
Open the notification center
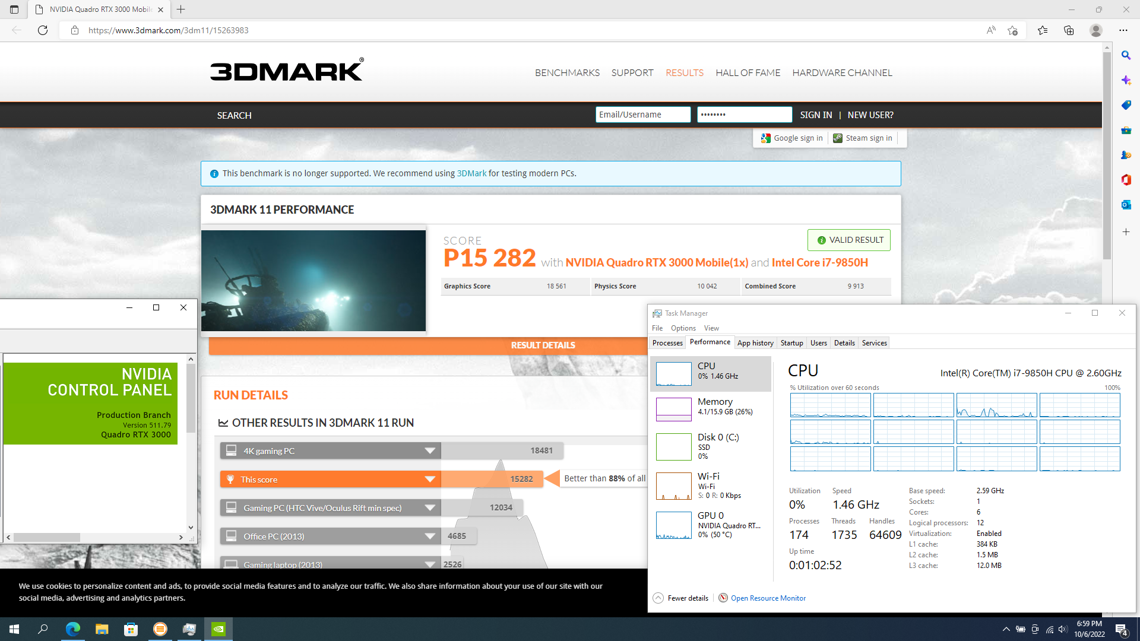click(x=1122, y=630)
